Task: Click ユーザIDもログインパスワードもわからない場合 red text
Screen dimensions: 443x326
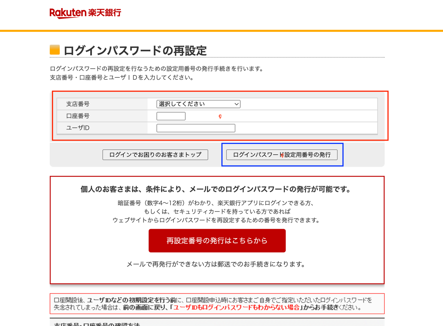Action: 236,307
